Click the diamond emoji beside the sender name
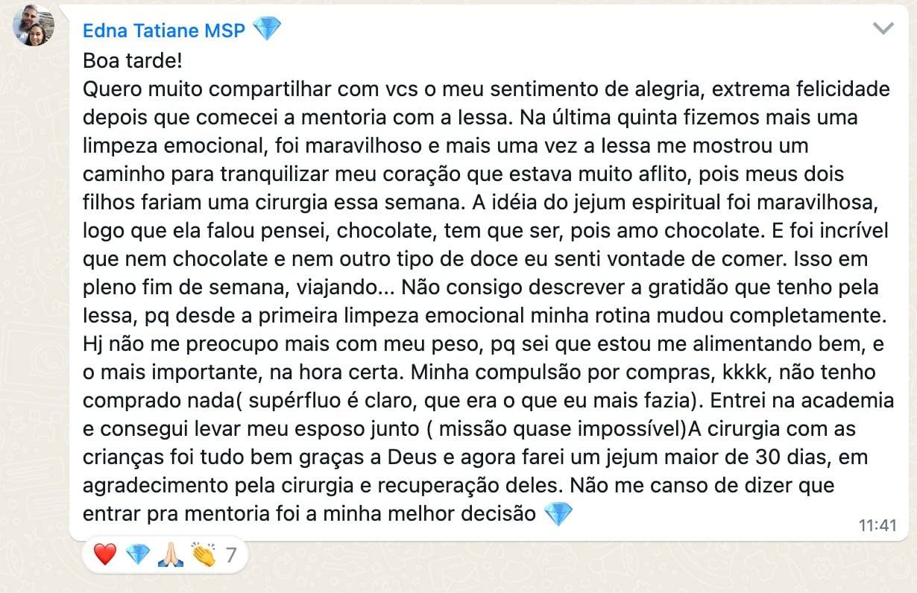The height and width of the screenshot is (593, 917). click(x=267, y=30)
